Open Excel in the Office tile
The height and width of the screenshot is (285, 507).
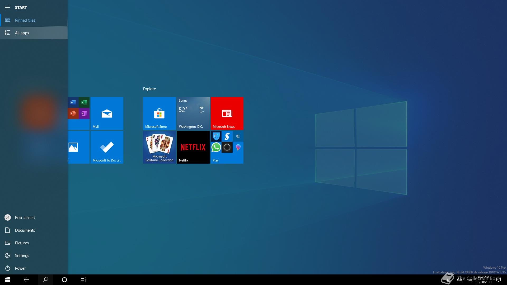click(84, 102)
